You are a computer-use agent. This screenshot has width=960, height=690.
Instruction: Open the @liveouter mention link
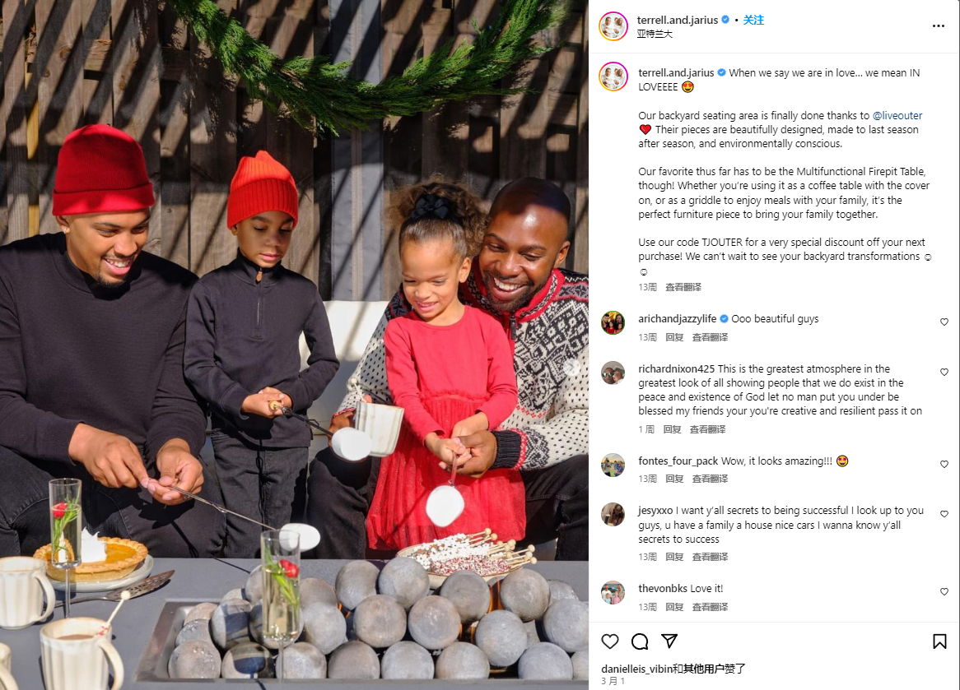coord(897,116)
